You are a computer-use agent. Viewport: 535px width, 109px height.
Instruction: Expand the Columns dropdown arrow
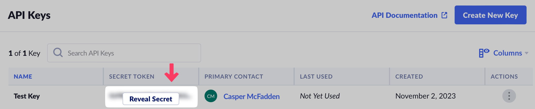pos(527,53)
